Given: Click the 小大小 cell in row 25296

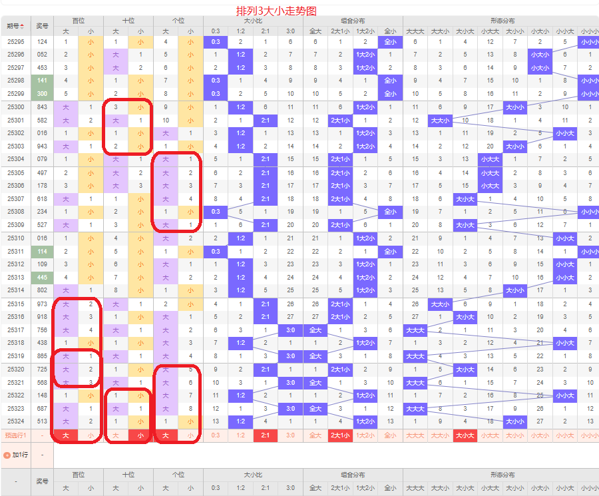Looking at the screenshot, I should click(540, 55).
